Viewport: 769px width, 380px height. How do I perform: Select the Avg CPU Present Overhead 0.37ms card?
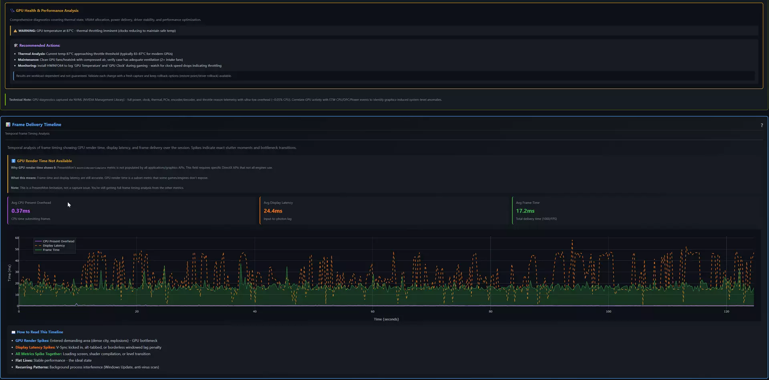(x=132, y=211)
